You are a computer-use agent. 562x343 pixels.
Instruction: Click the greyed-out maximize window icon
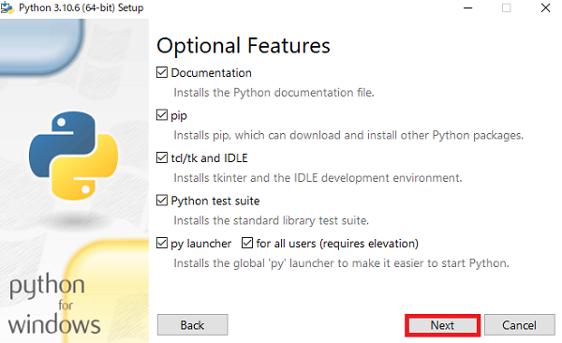(506, 7)
